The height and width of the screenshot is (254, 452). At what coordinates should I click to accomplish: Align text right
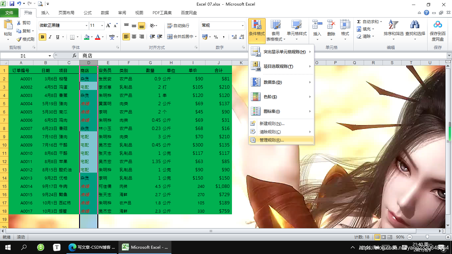click(142, 37)
